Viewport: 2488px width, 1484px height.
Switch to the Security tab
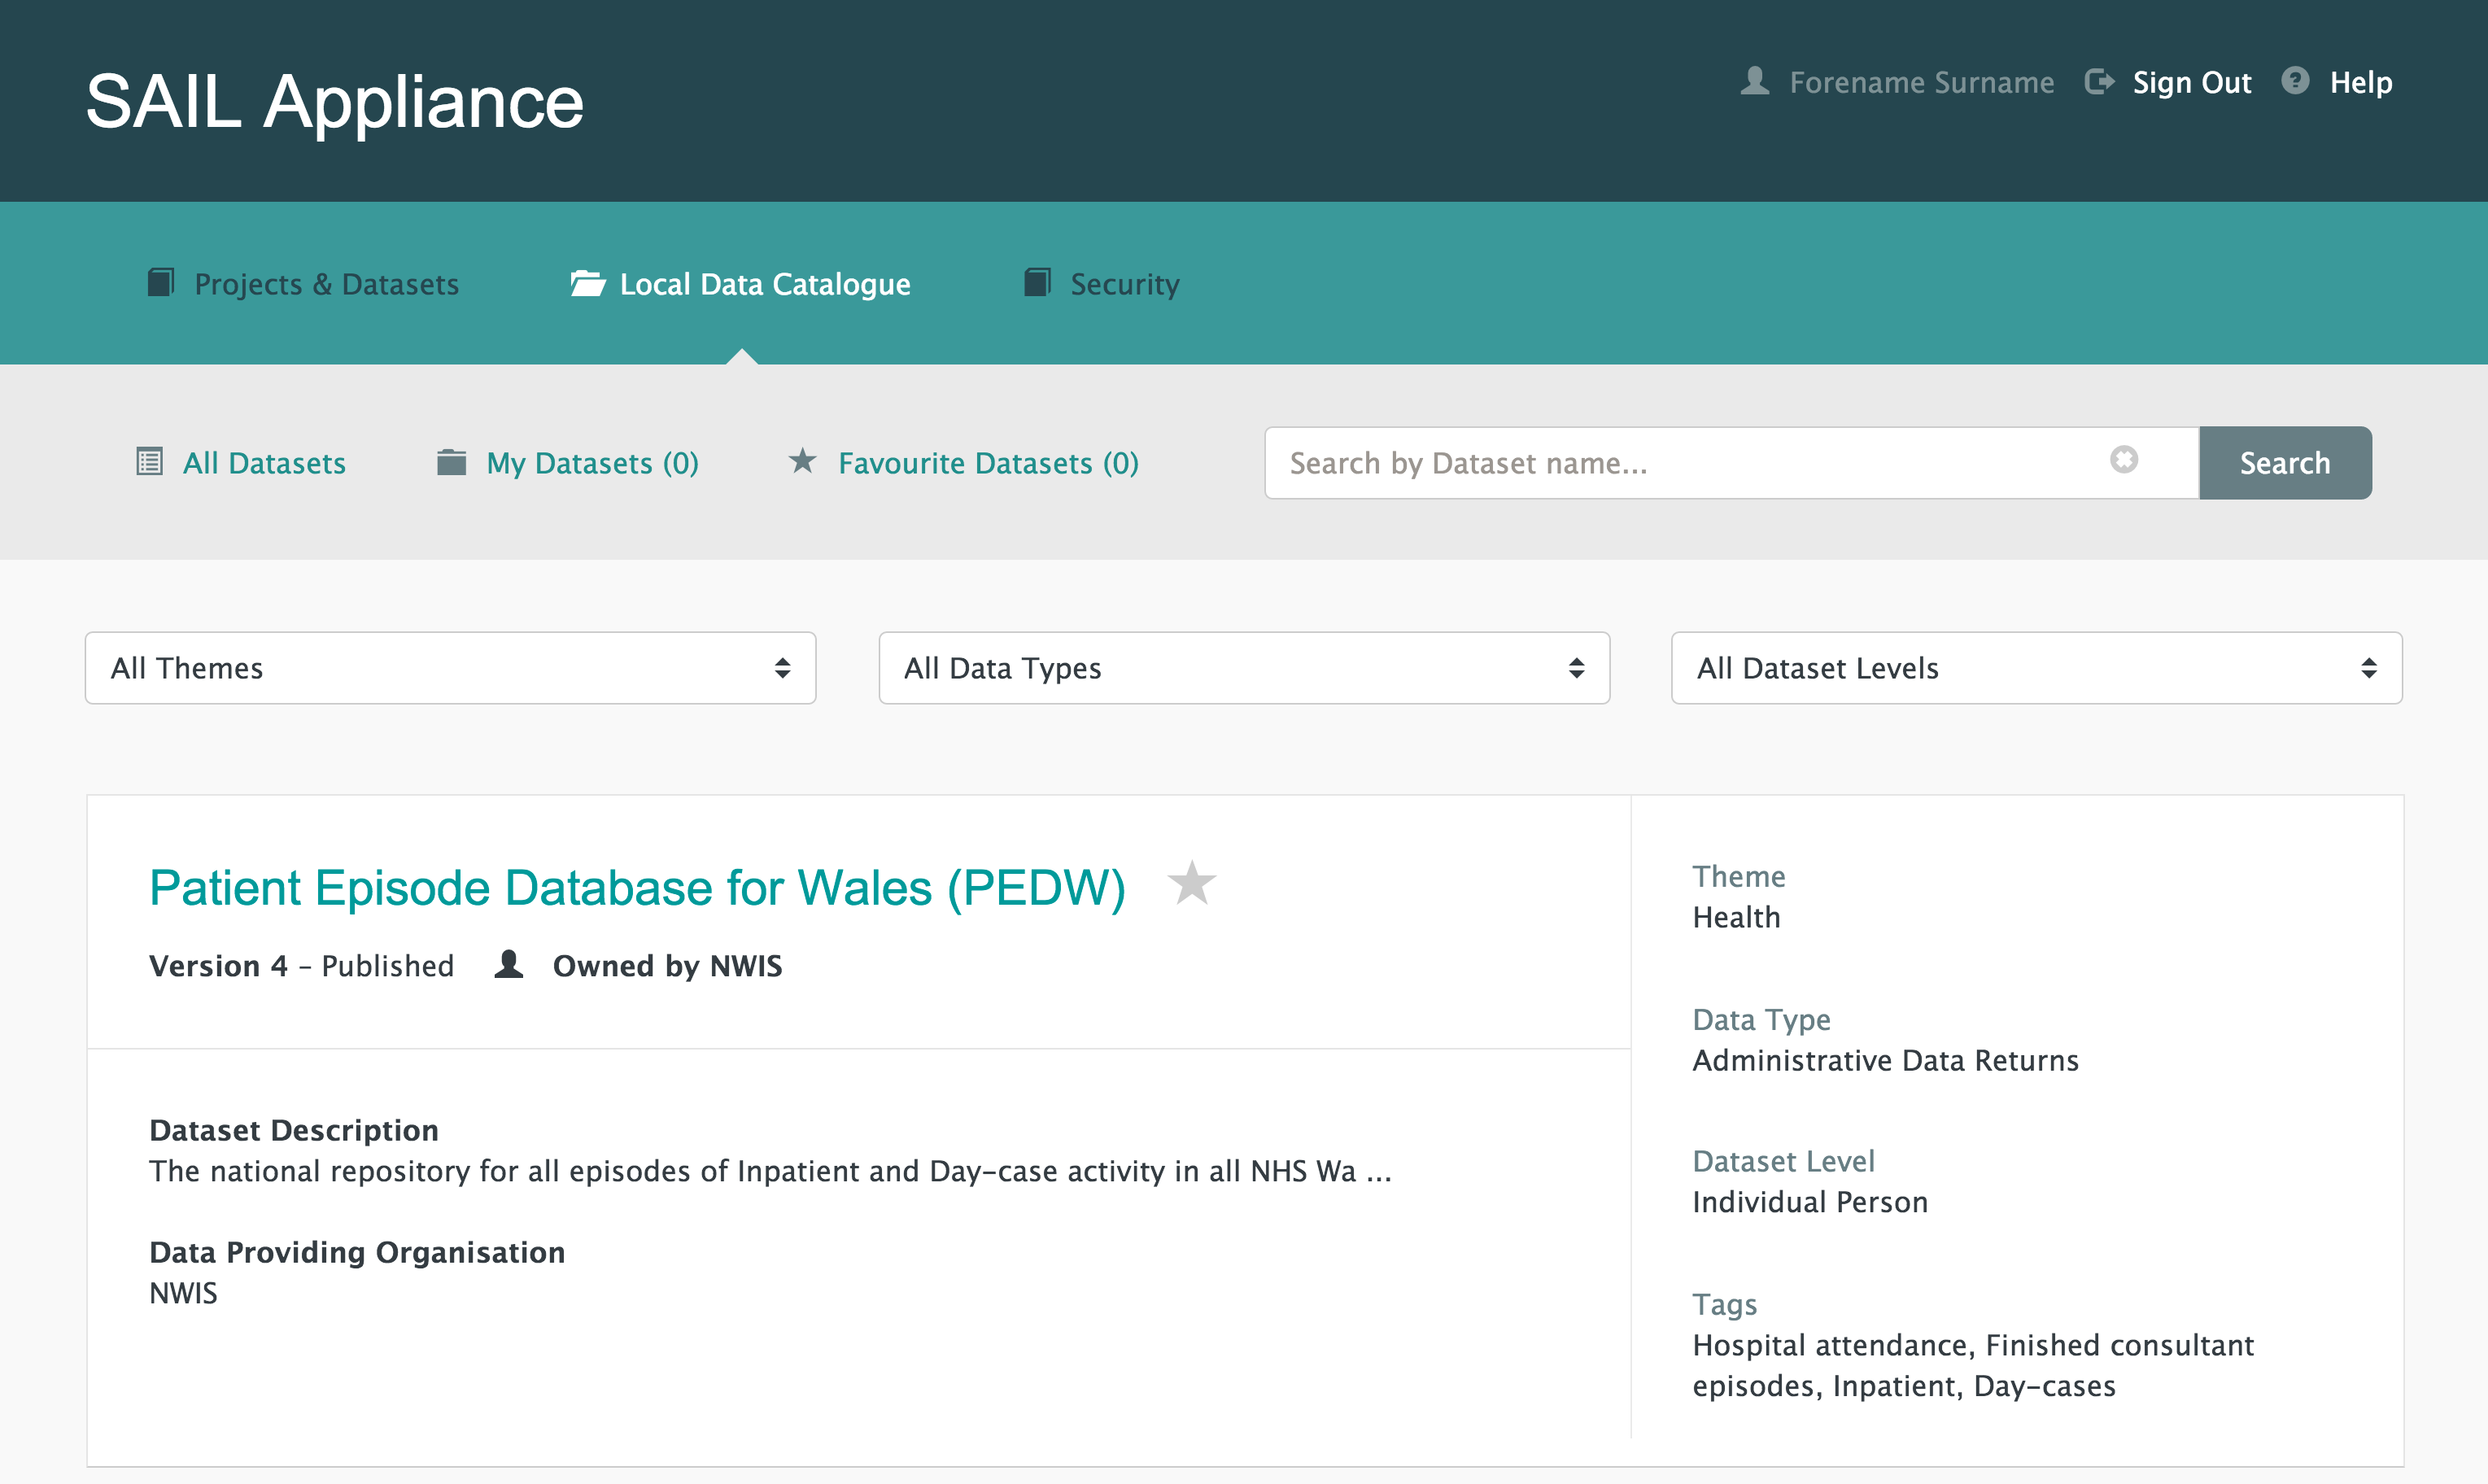pyautogui.click(x=1124, y=284)
